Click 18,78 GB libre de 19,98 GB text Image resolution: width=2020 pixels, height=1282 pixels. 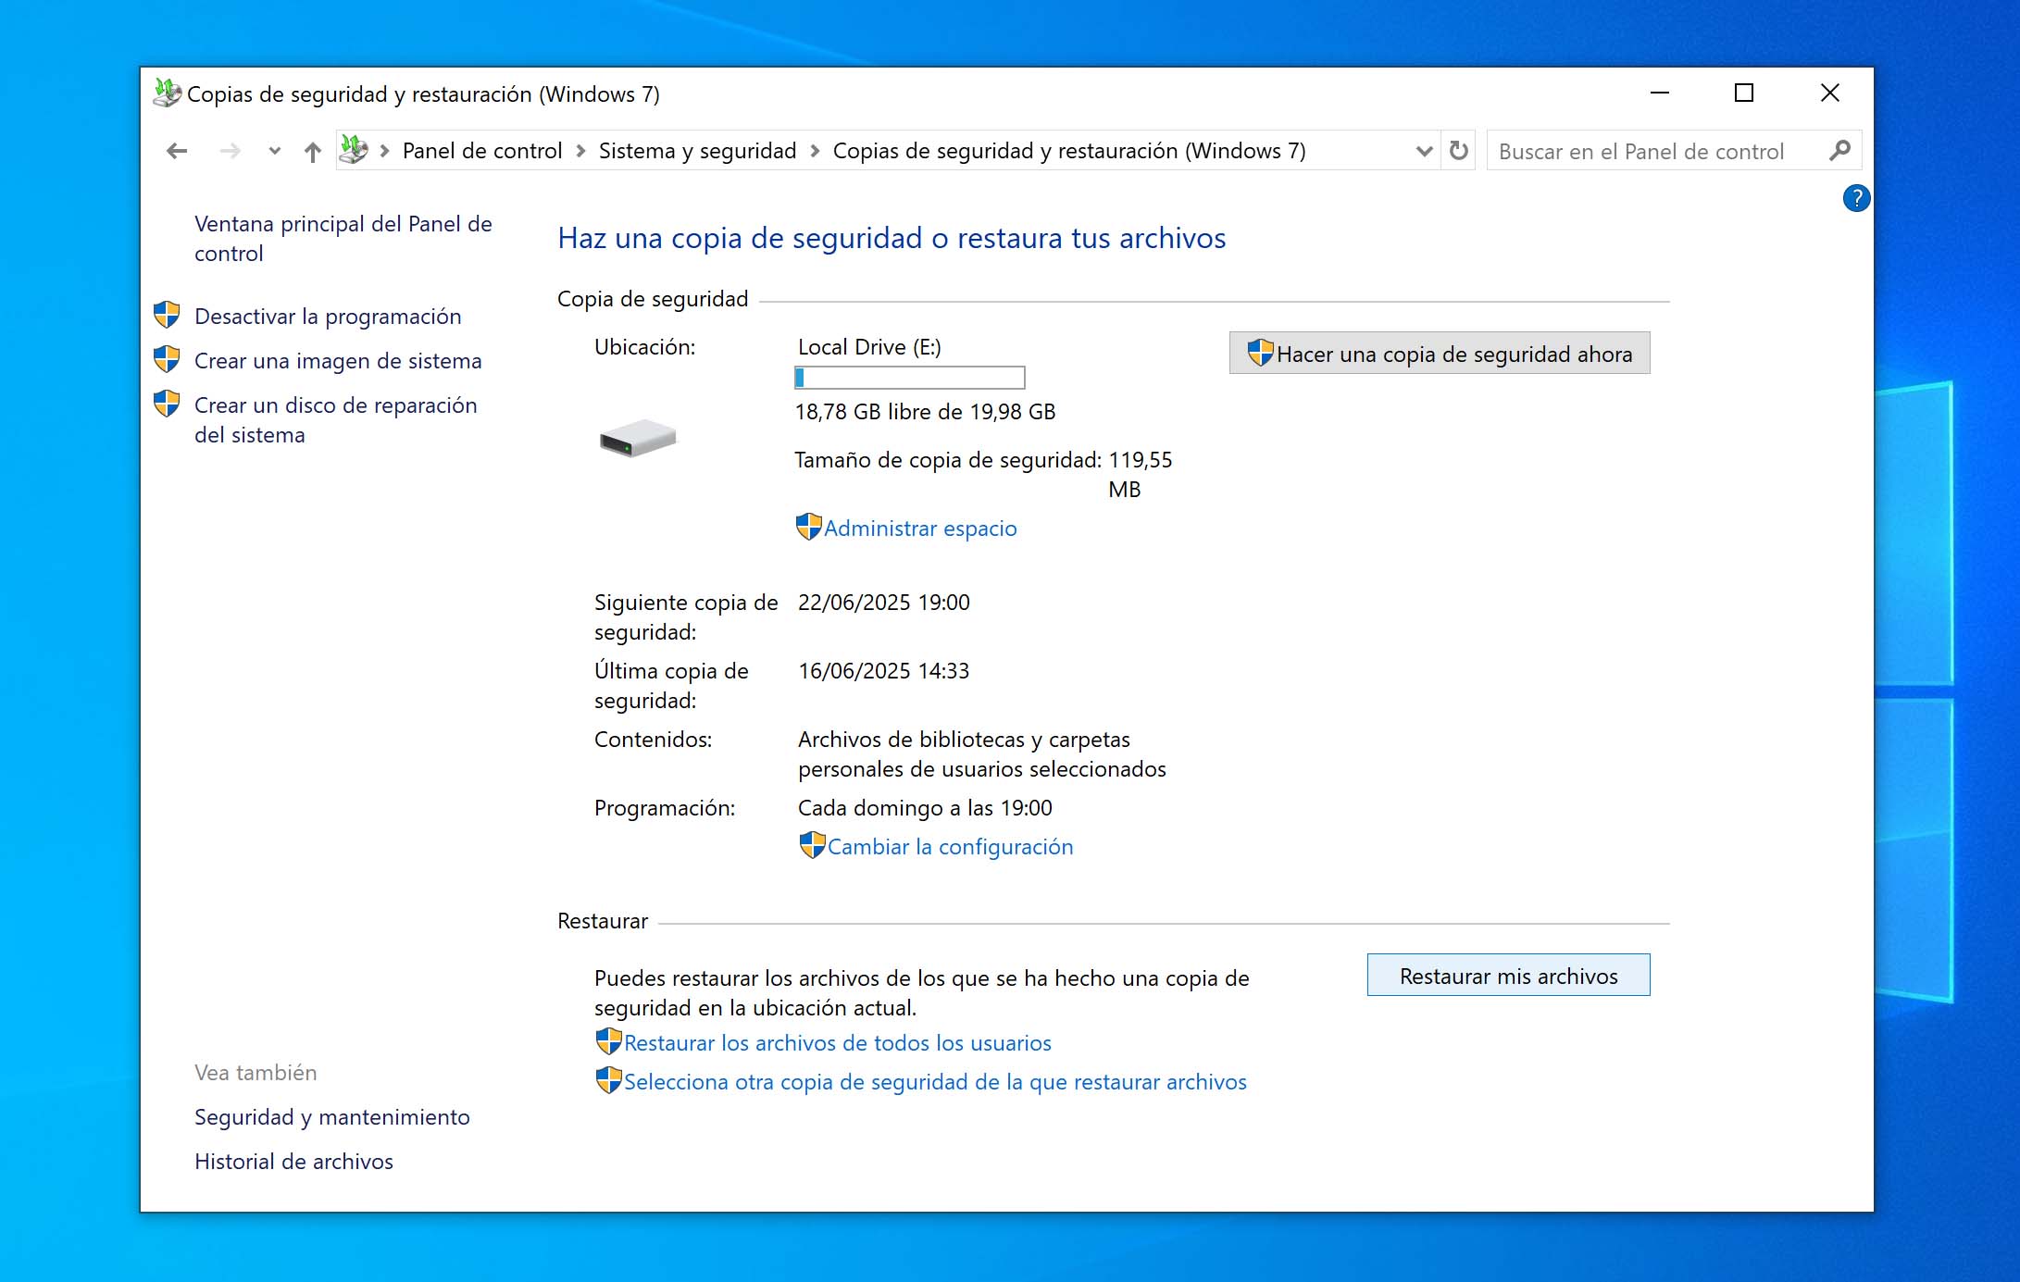926,412
